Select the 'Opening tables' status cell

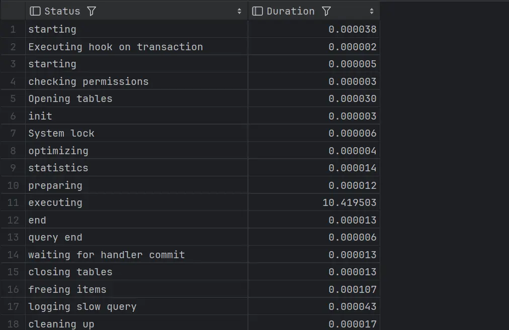pos(70,99)
